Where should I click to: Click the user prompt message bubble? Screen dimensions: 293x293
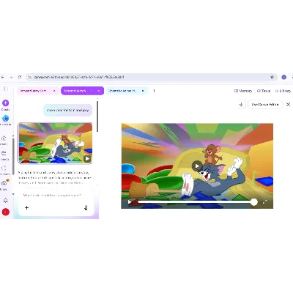coord(68,111)
